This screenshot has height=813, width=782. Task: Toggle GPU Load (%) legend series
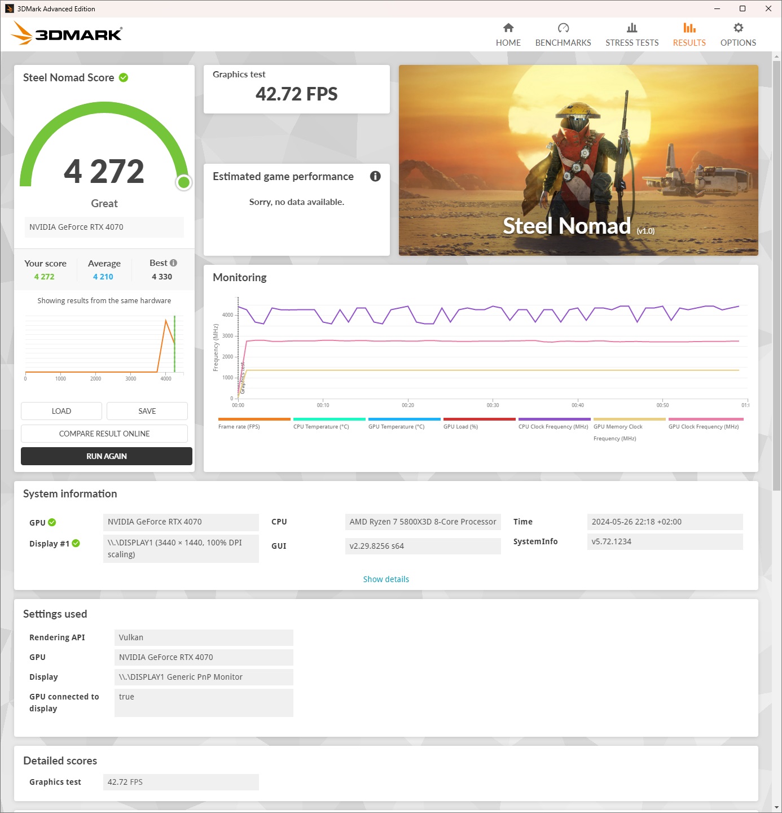[479, 423]
